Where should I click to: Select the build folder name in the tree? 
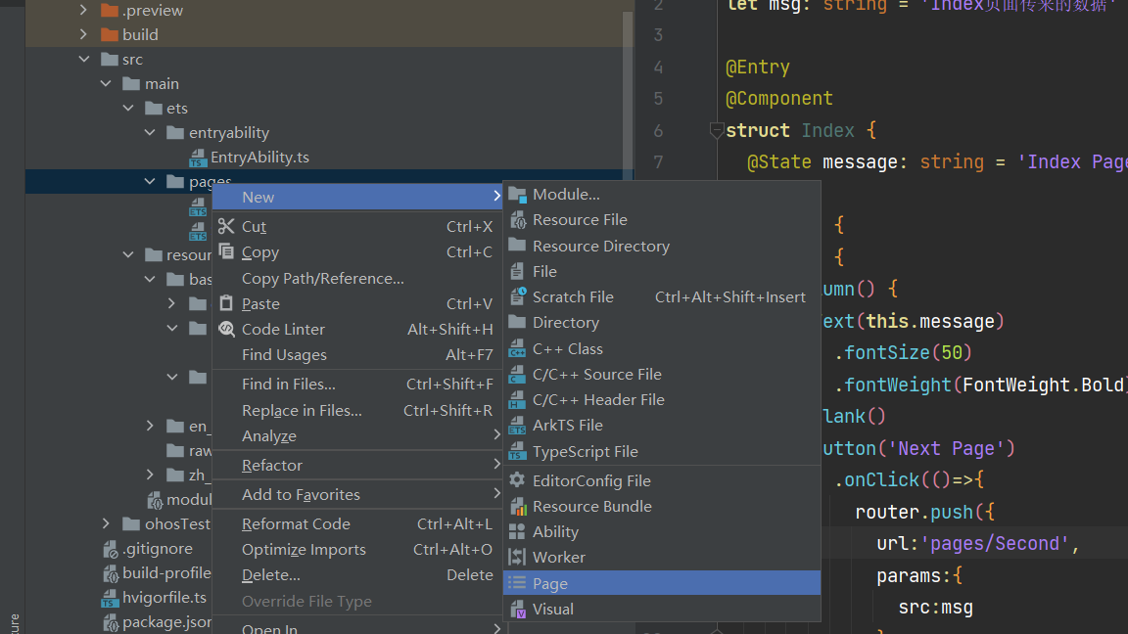pos(140,34)
